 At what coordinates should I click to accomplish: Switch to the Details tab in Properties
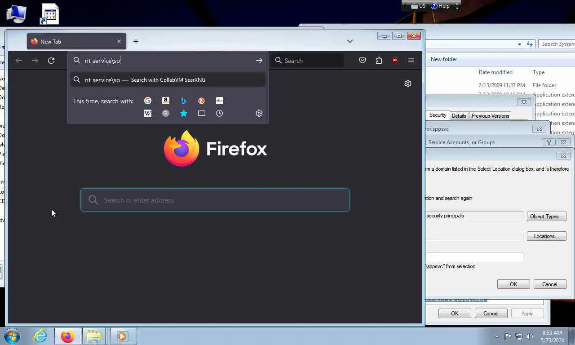tap(459, 116)
